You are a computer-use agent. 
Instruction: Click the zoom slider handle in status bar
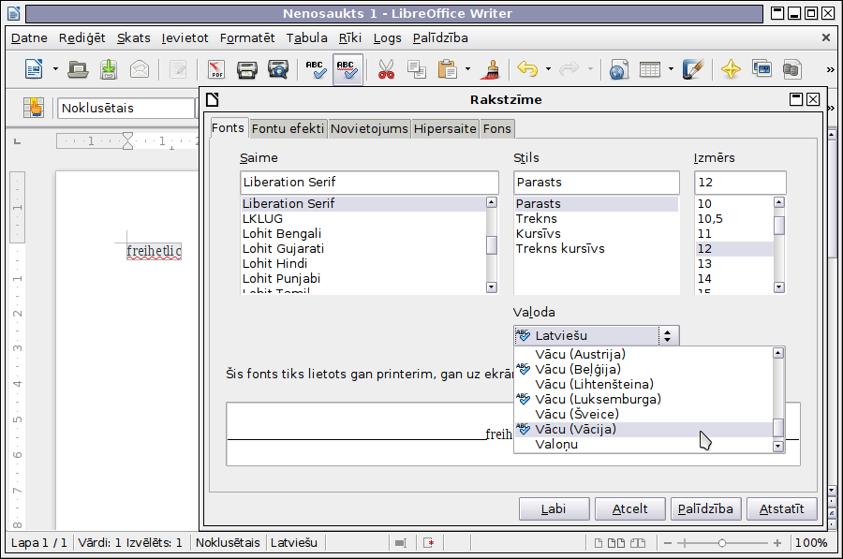pos(722,543)
